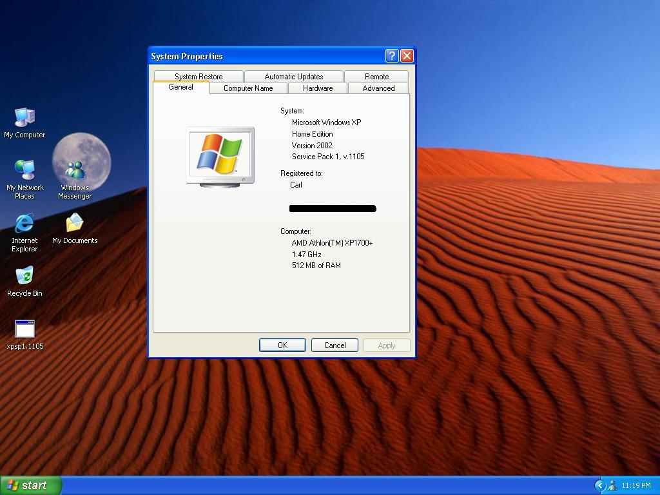Open the Computer Name tab
This screenshot has width=660, height=495.
[248, 88]
